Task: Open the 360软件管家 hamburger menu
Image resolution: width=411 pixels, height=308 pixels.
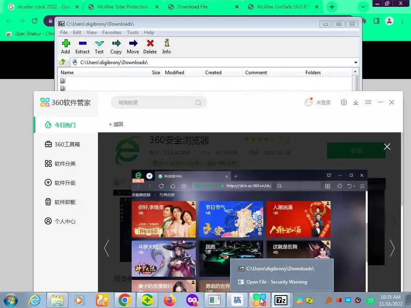Action: tap(368, 102)
